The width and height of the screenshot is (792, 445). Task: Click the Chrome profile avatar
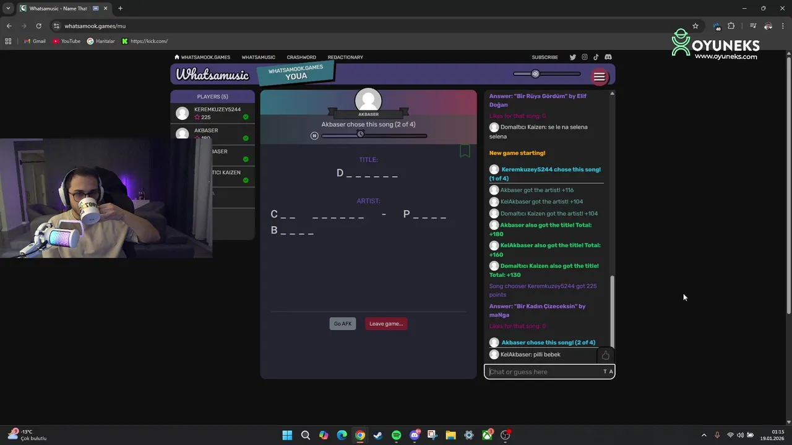click(x=768, y=26)
